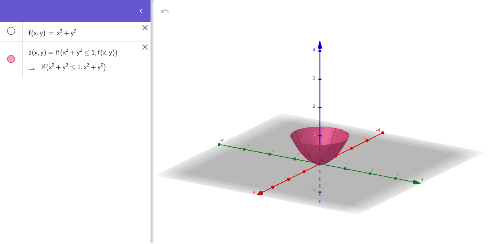Hide the pink a(x,y) surface via its circle
Screen dimensions: 490x244
(x=12, y=58)
